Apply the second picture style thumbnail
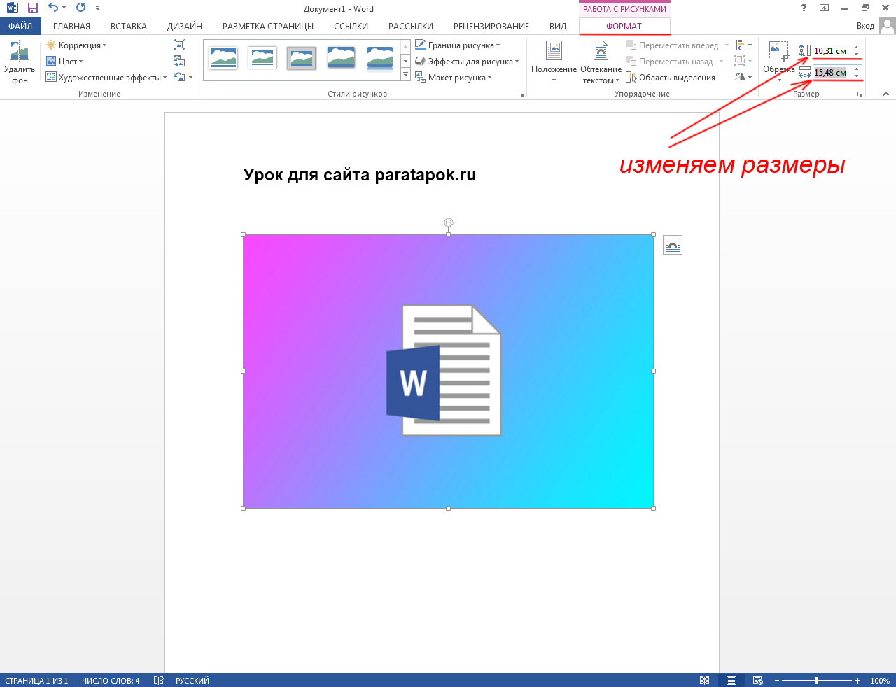 262,58
